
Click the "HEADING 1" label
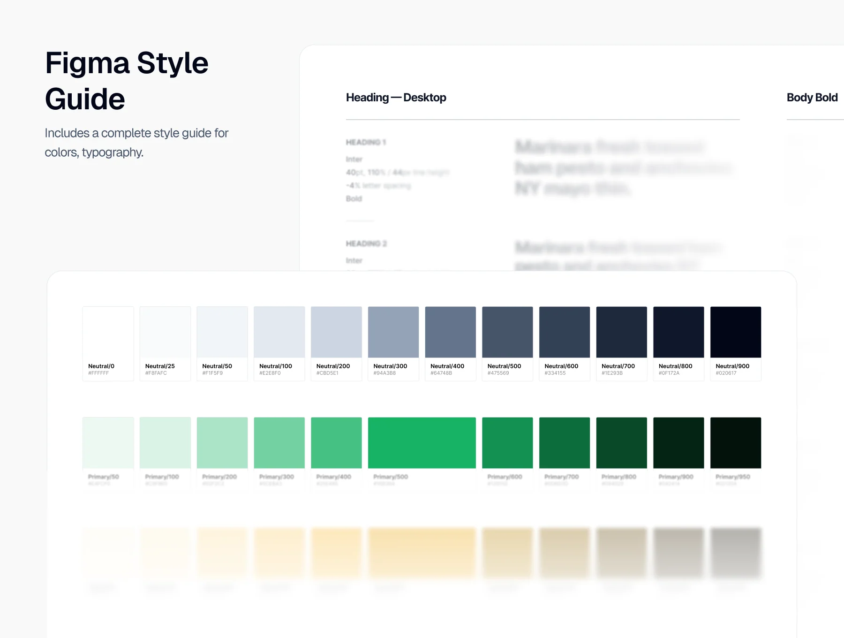[x=366, y=142]
